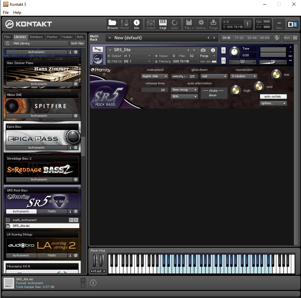Click the instrument volume slider
The width and height of the screenshot is (301, 298).
tap(273, 62)
